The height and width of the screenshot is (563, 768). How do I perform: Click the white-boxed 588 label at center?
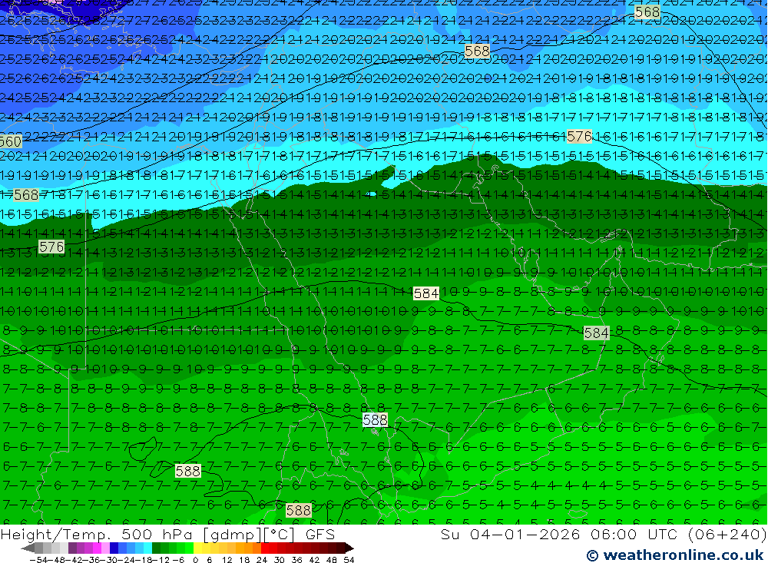tap(376, 420)
